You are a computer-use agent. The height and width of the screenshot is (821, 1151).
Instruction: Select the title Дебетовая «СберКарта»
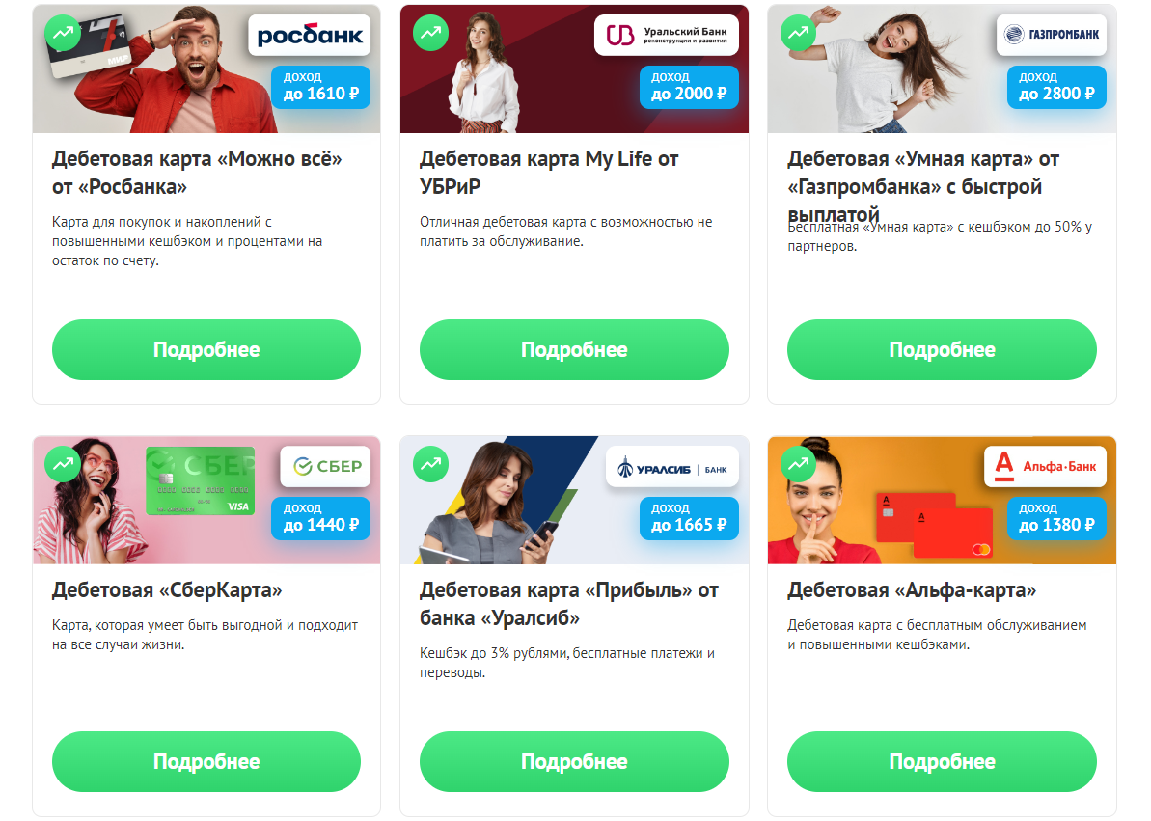167,590
